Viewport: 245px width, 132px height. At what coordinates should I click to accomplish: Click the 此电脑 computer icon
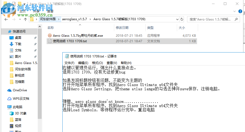[9, 107]
